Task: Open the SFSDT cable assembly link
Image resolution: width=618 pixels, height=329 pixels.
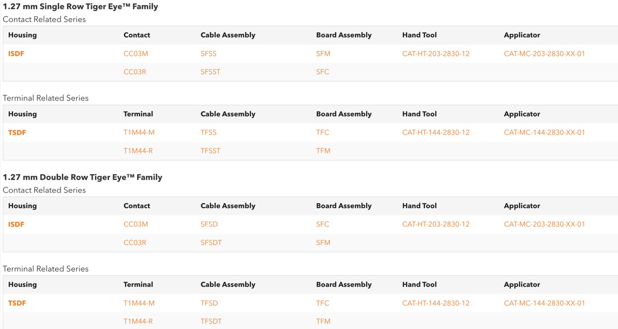Action: tap(211, 242)
